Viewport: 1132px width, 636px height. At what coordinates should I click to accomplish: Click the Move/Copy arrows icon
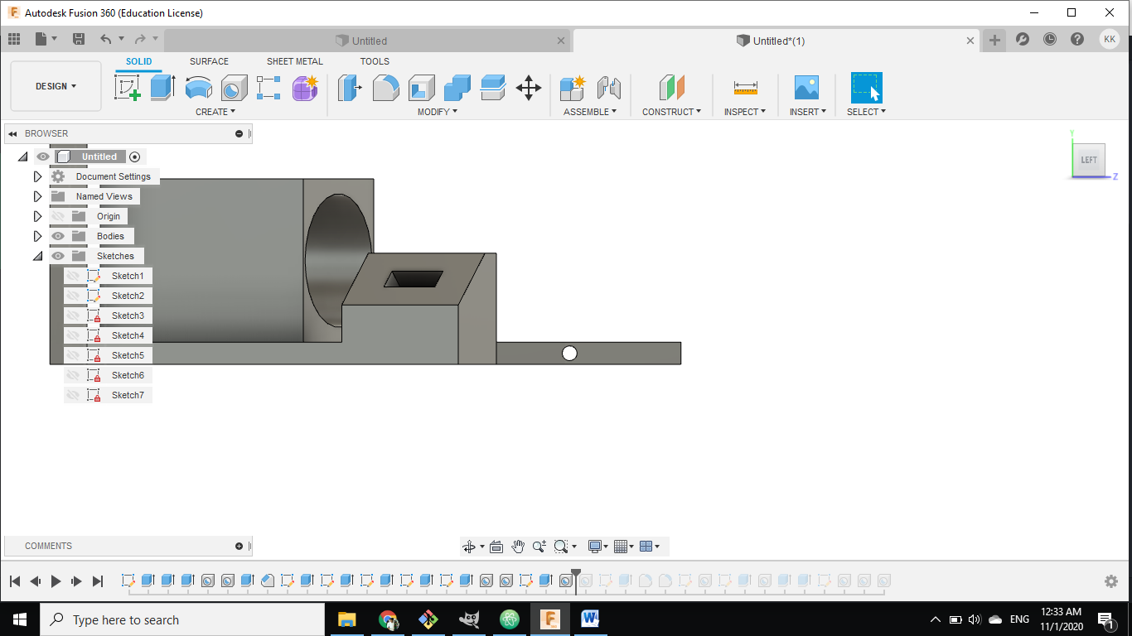(529, 87)
